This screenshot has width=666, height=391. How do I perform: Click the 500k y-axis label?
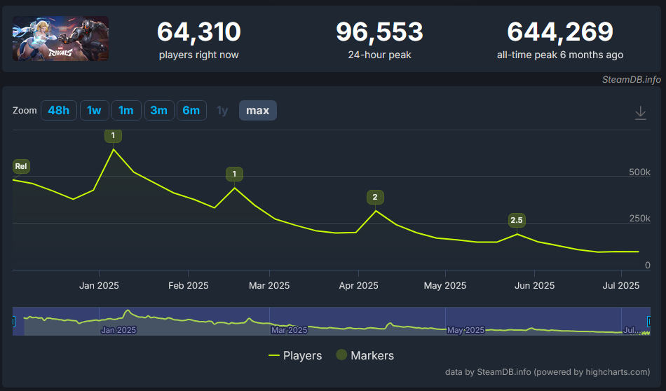(x=639, y=172)
